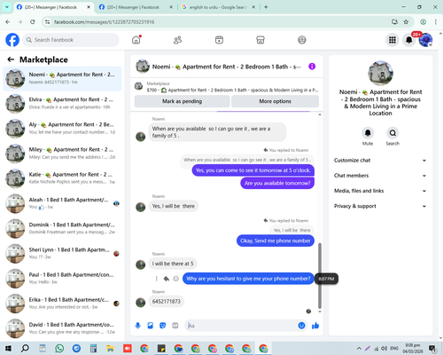Open the conversation with Katie
This screenshot has width=443, height=355.
click(62, 178)
